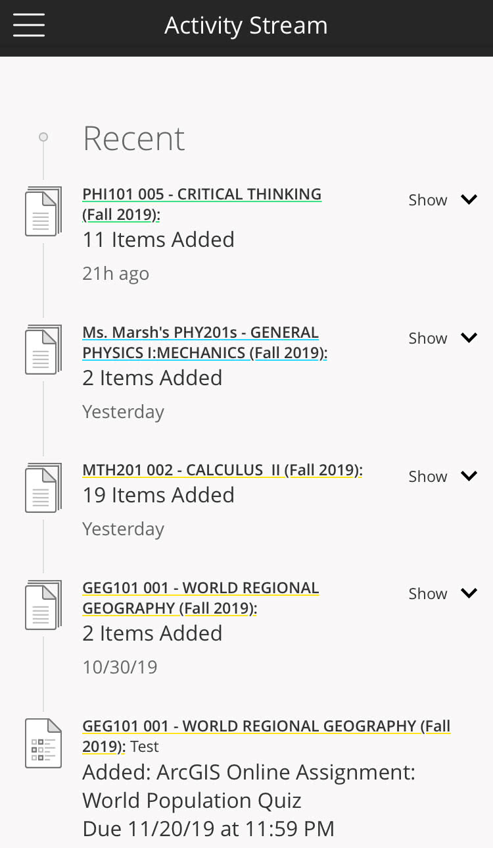The height and width of the screenshot is (848, 493).
Task: Click Show next to Calculus II
Action: (x=428, y=477)
